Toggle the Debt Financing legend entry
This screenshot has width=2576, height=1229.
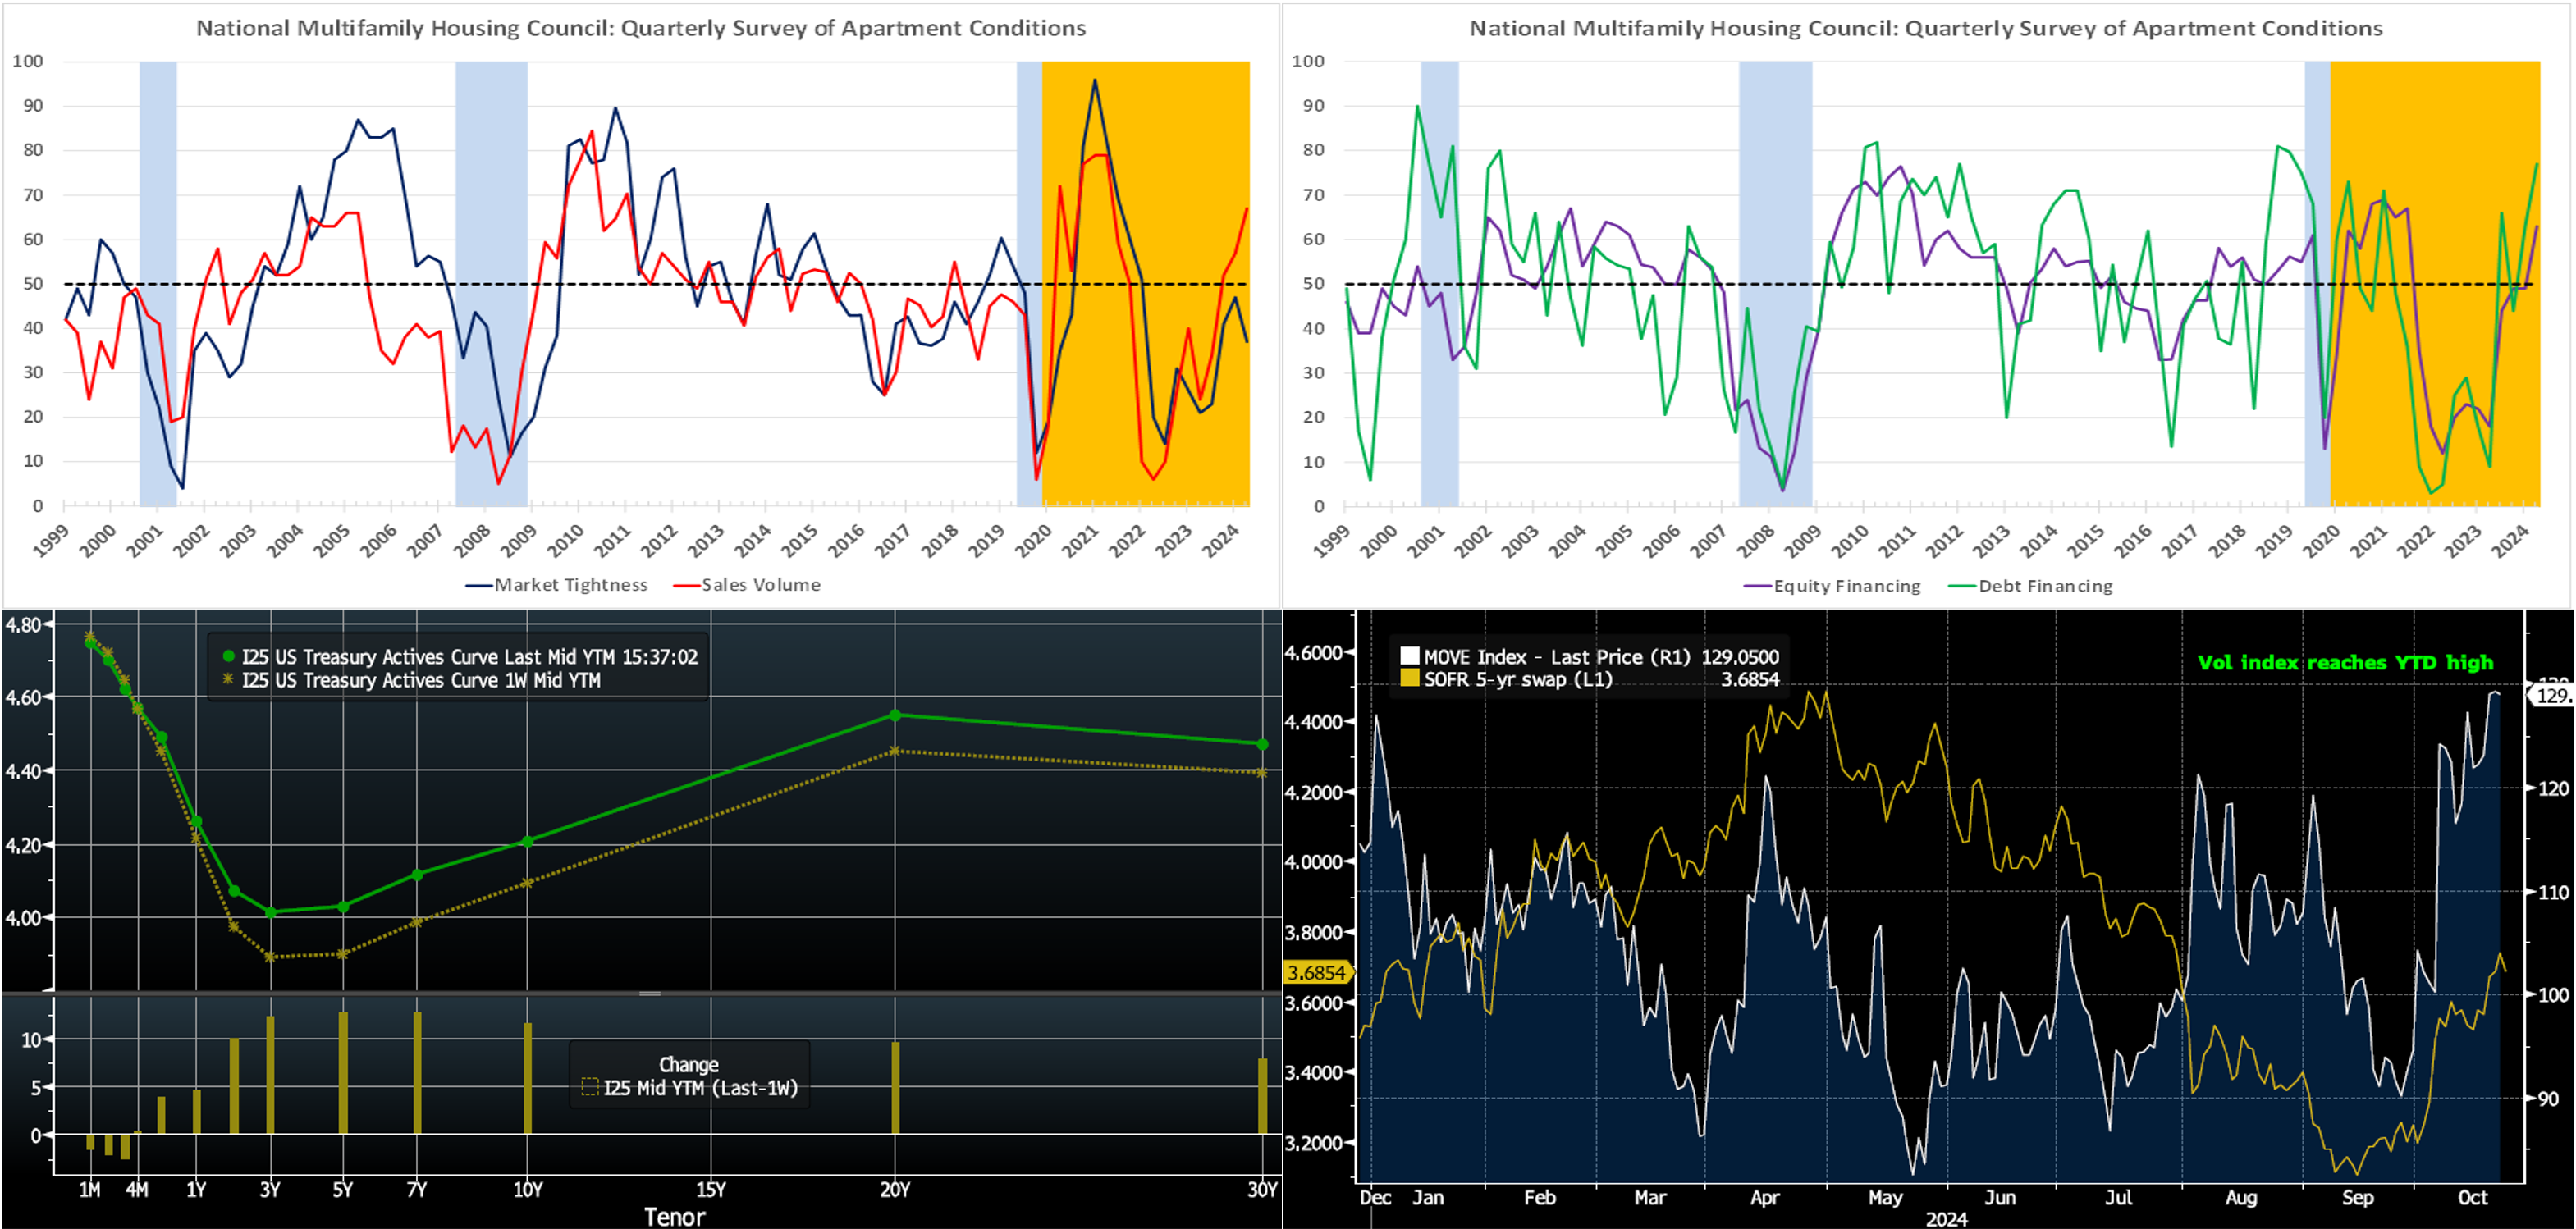tap(2045, 586)
